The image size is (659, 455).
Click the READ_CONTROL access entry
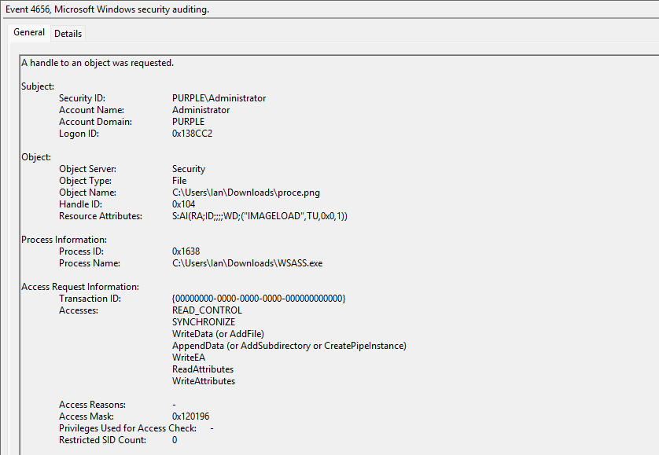207,310
